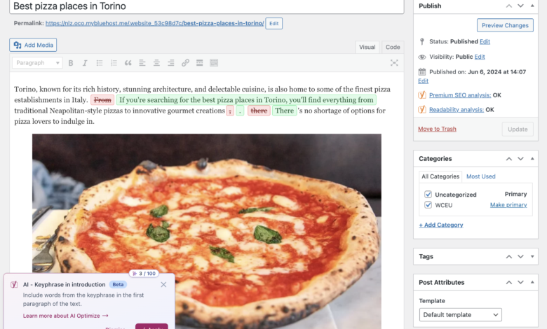Toggle bold formatting in editor toolbar
547x329 pixels.
(x=71, y=63)
